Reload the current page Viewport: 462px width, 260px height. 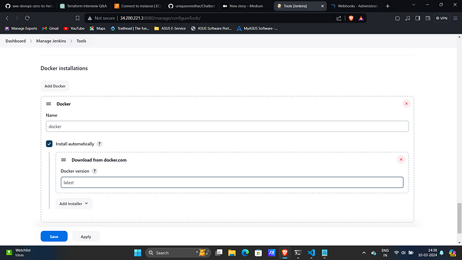[x=27, y=18]
